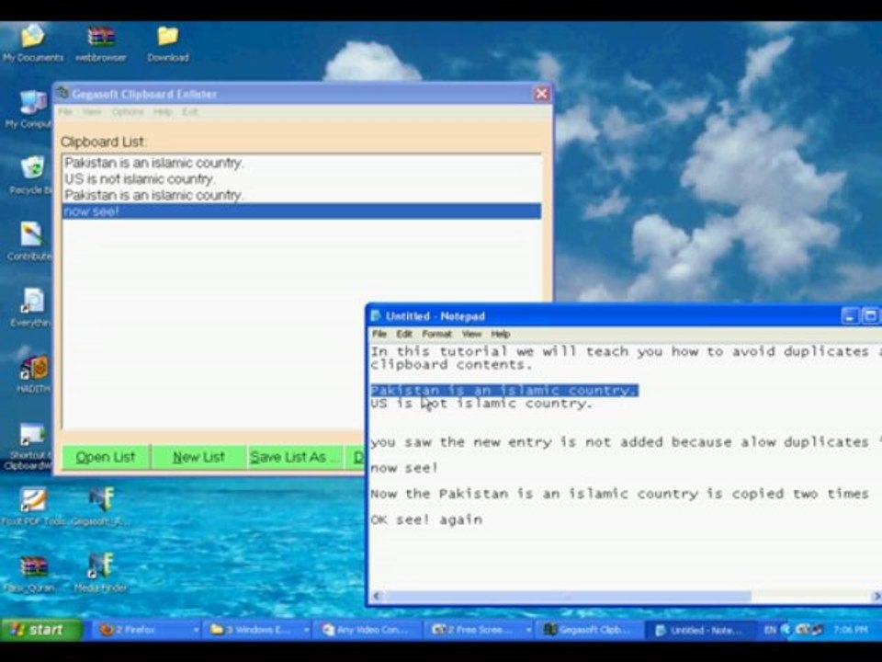This screenshot has height=662, width=882.
Task: Open Notepad's Edit menu
Action: coord(404,334)
